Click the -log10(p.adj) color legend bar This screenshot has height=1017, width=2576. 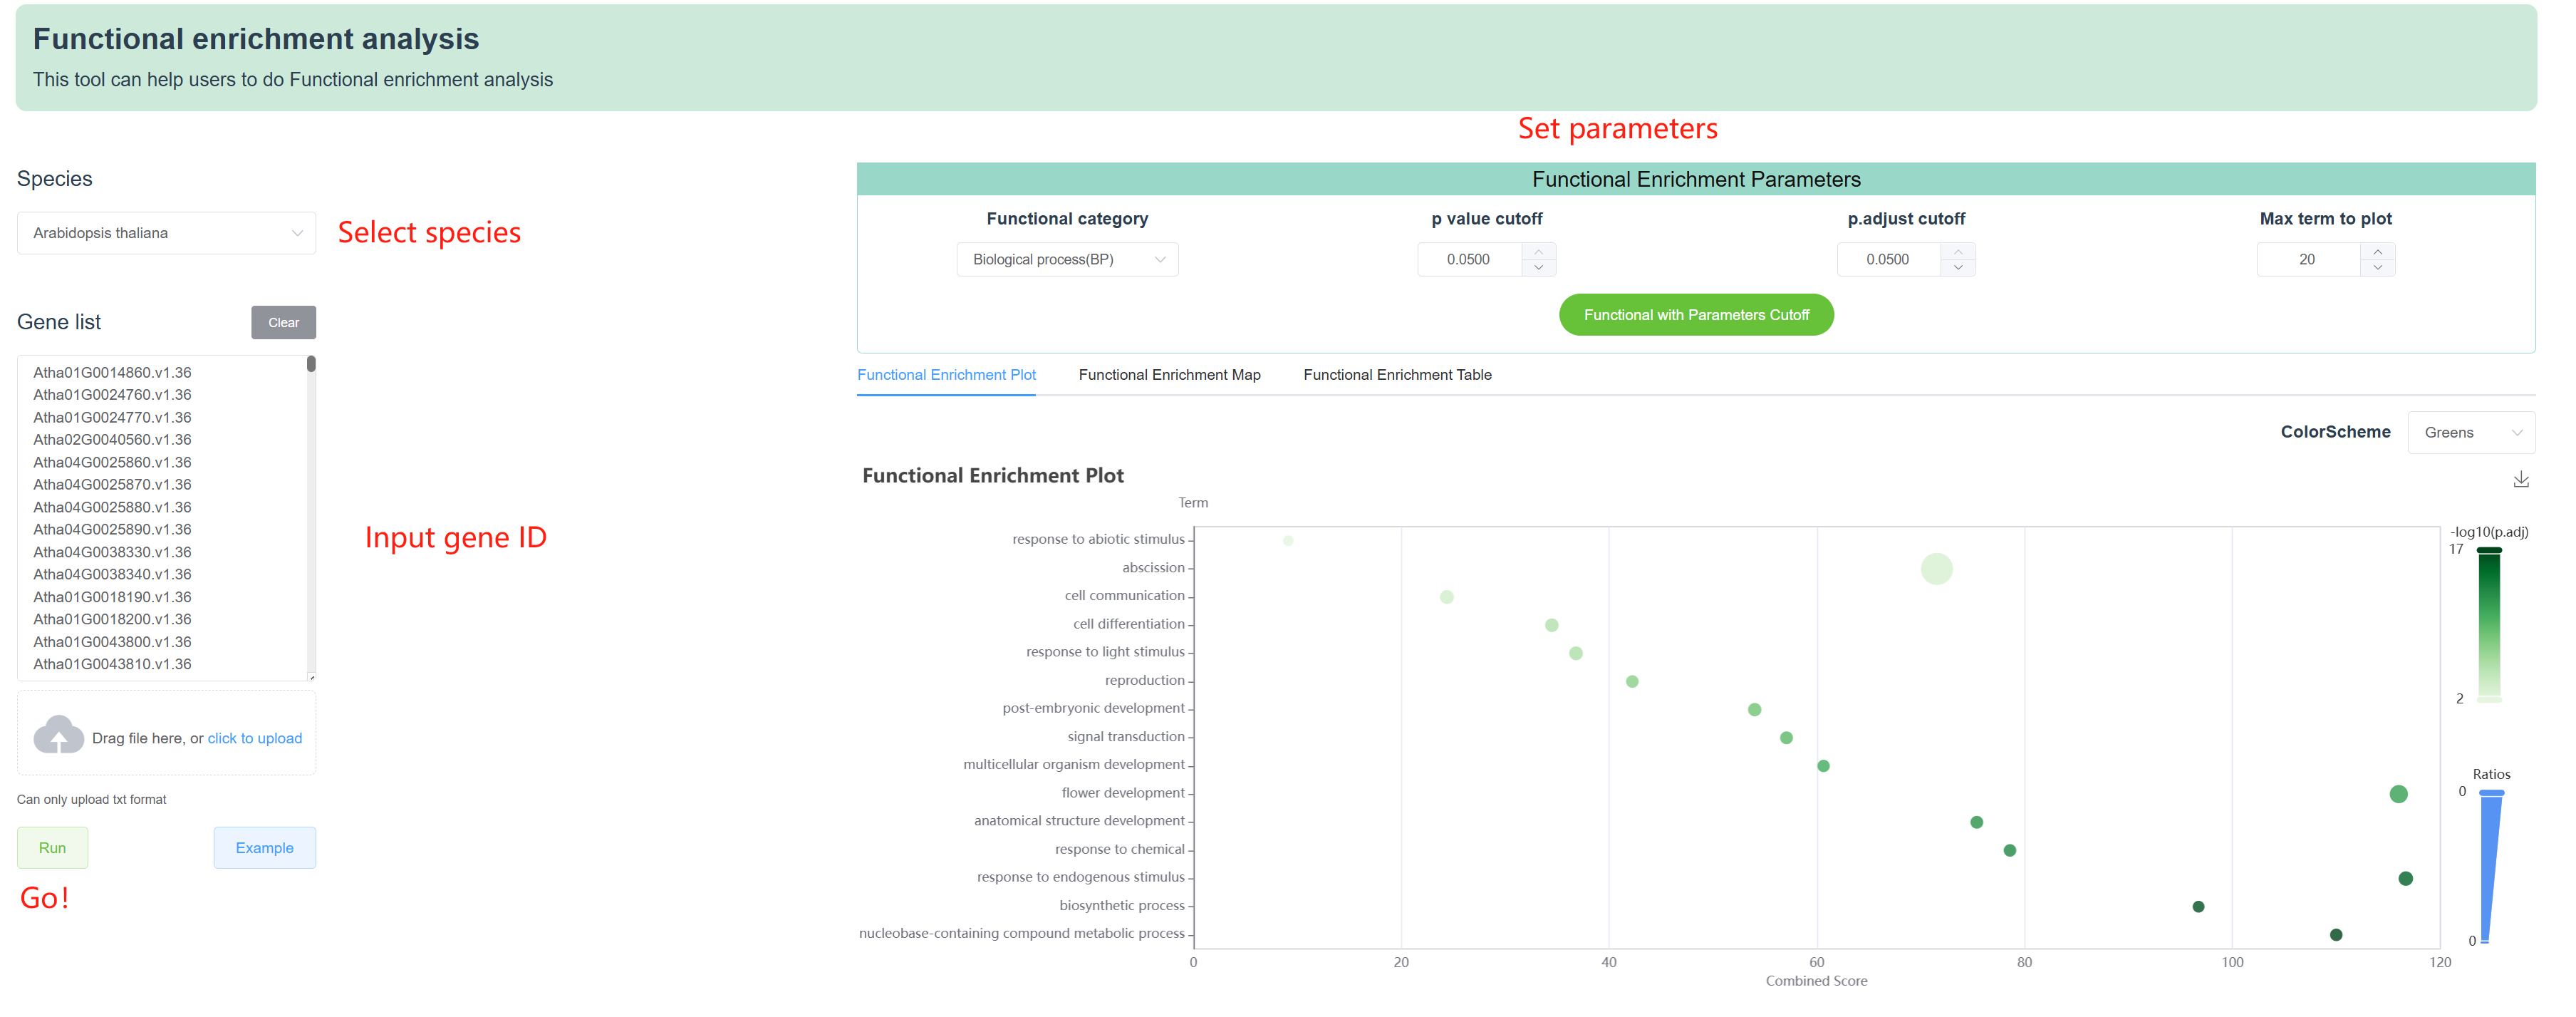click(2488, 625)
